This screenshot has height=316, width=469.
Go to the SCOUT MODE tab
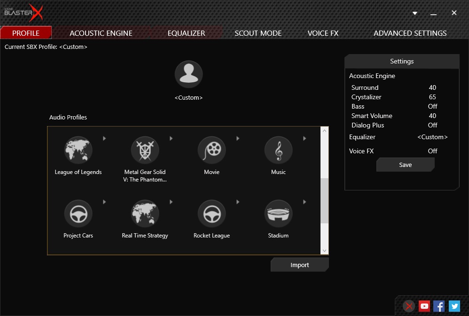tap(258, 33)
